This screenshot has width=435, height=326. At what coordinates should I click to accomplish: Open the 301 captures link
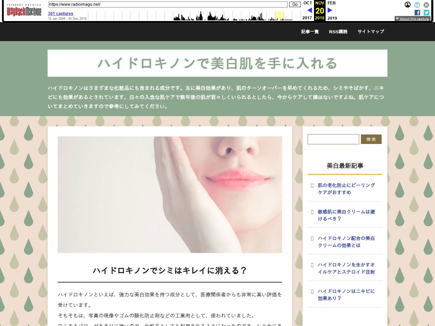point(60,14)
